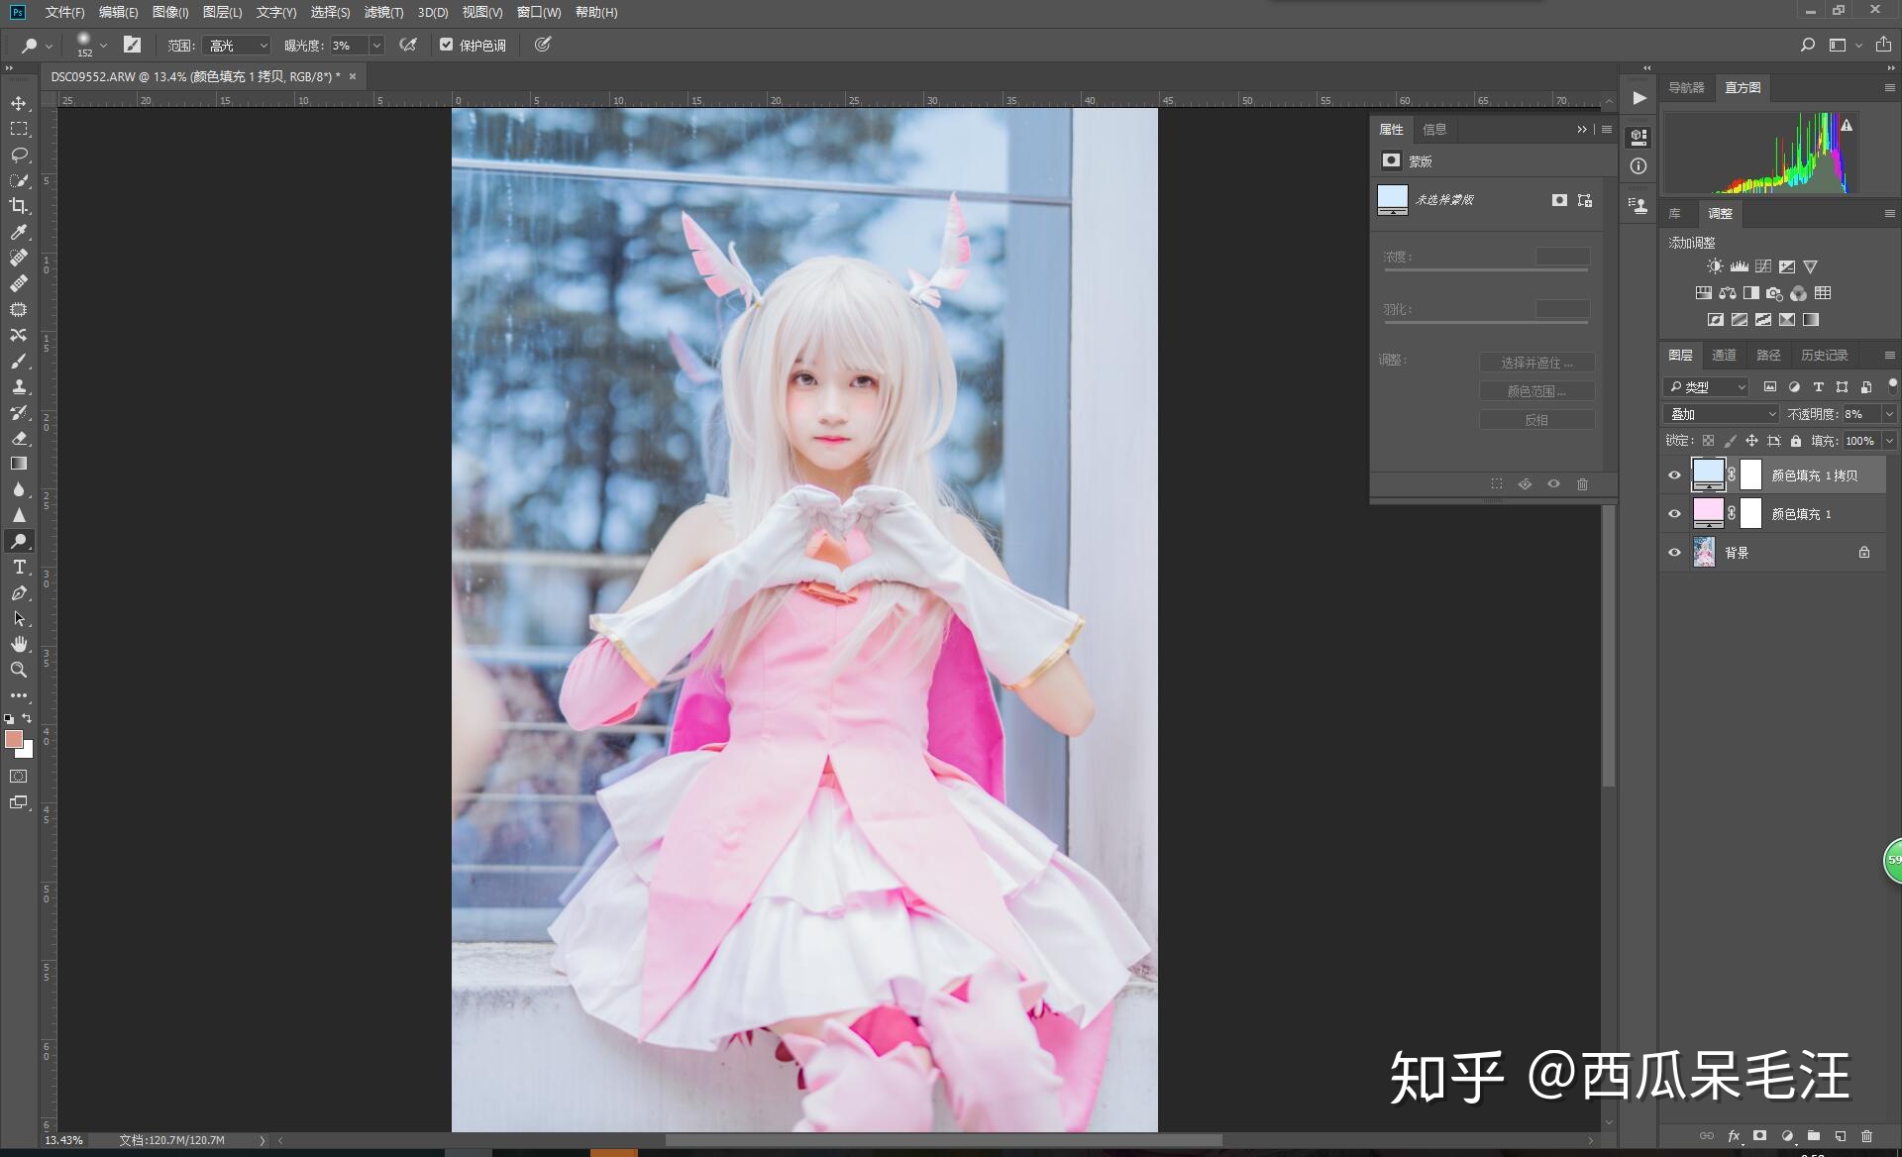Click the foreground color swatch
The height and width of the screenshot is (1157, 1902).
click(14, 739)
